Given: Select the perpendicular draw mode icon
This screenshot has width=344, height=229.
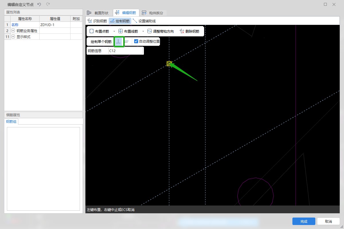Looking at the screenshot, I should pos(119,42).
